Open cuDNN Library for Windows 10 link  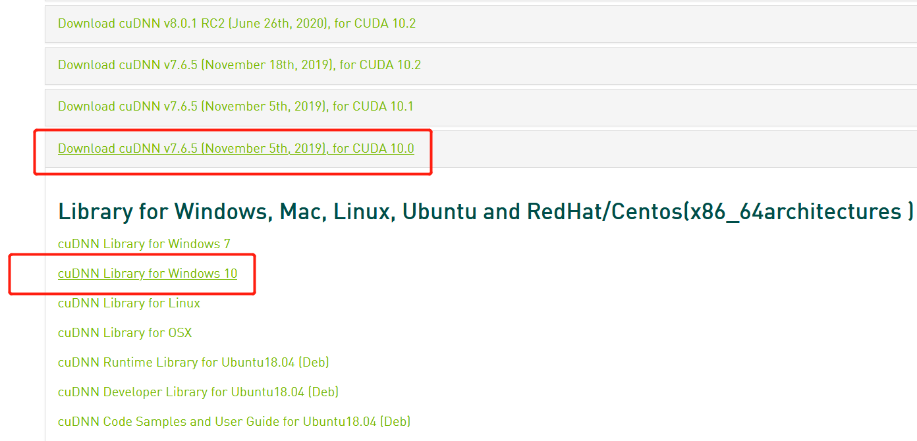click(148, 274)
